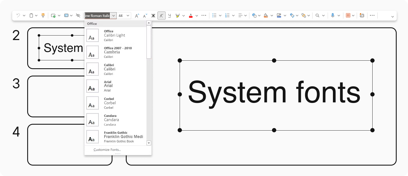Click the Paste clipboard icon

[31, 16]
